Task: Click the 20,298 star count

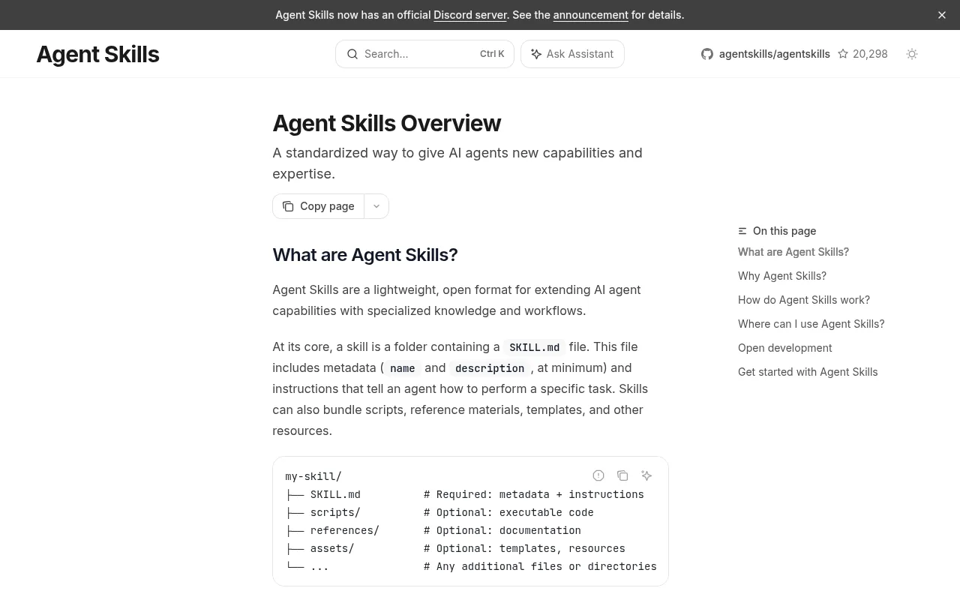Action: coord(870,54)
